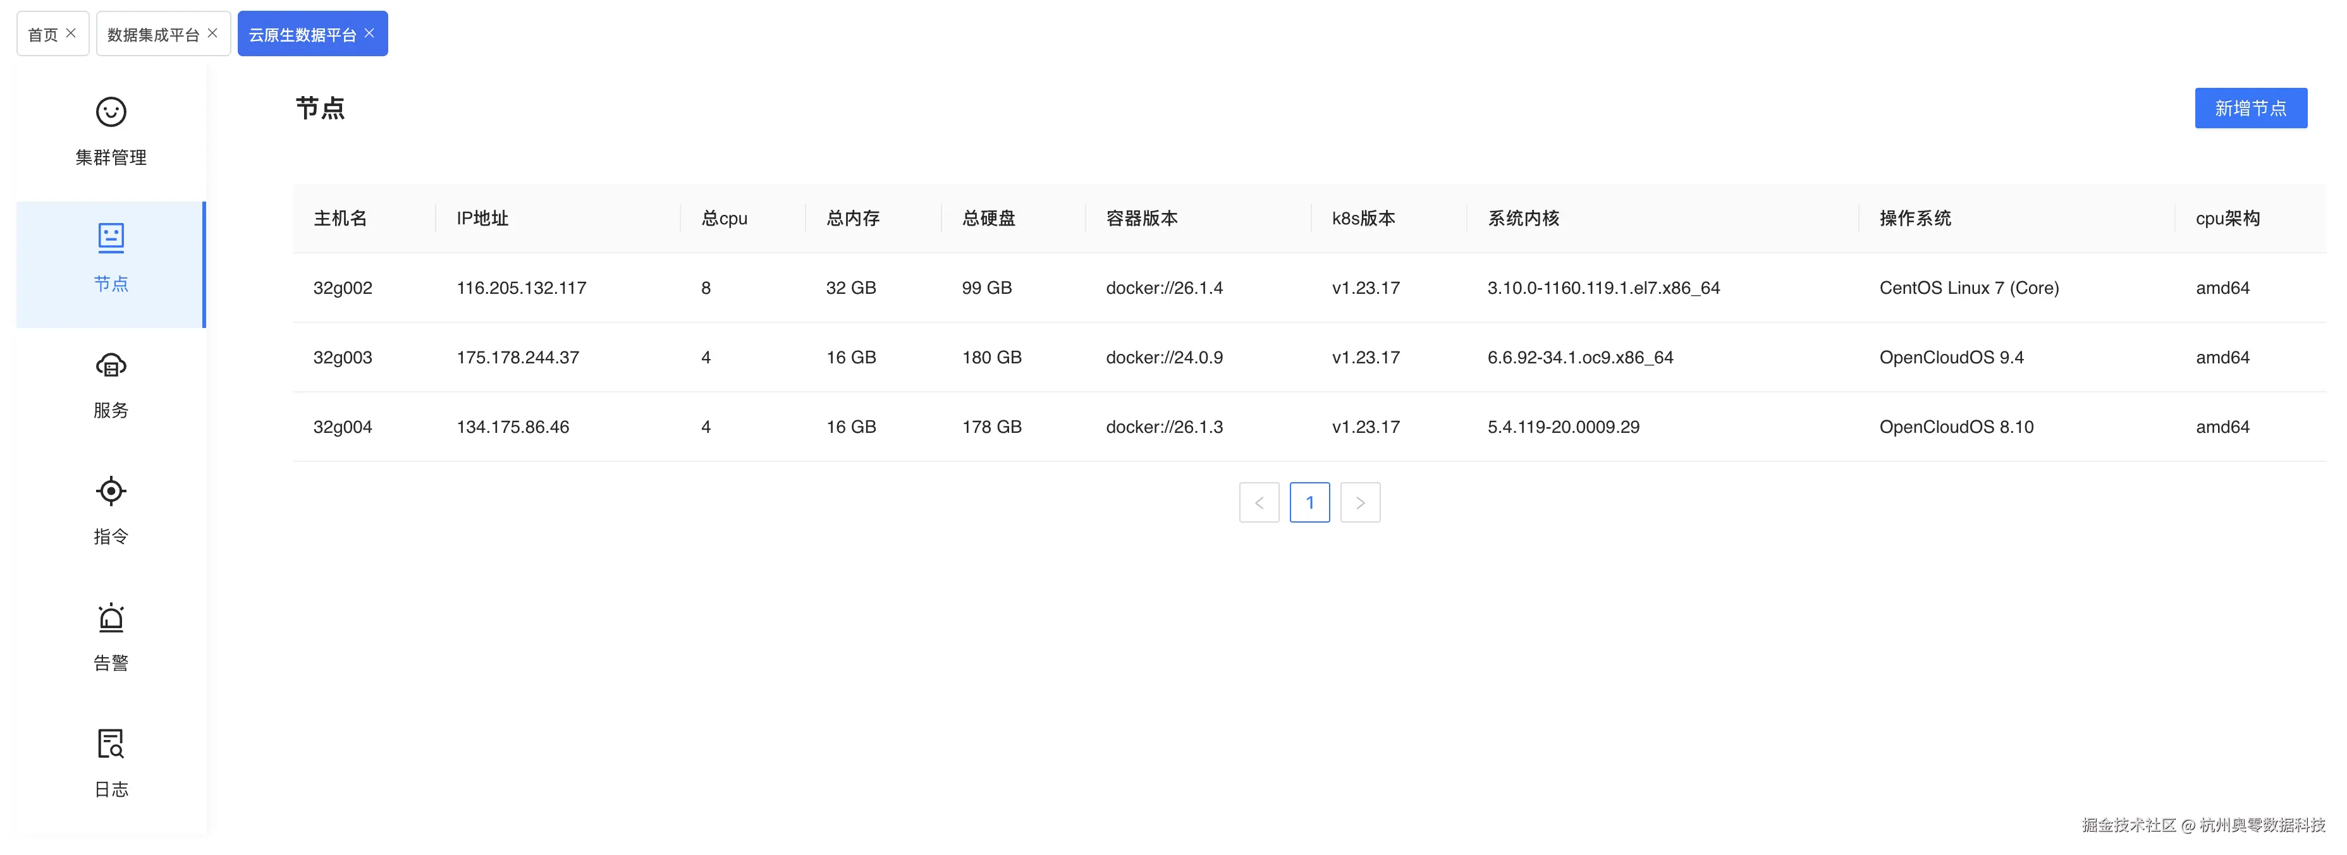Image resolution: width=2347 pixels, height=855 pixels.
Task: Click the 32g004 hostname cell
Action: click(x=343, y=427)
